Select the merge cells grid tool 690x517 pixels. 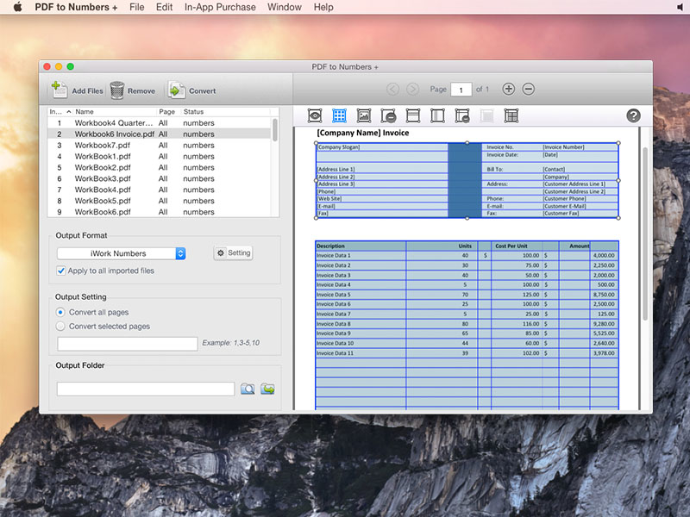click(511, 116)
